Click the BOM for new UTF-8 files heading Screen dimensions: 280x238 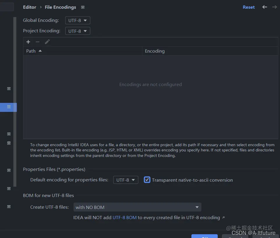tap(48, 195)
